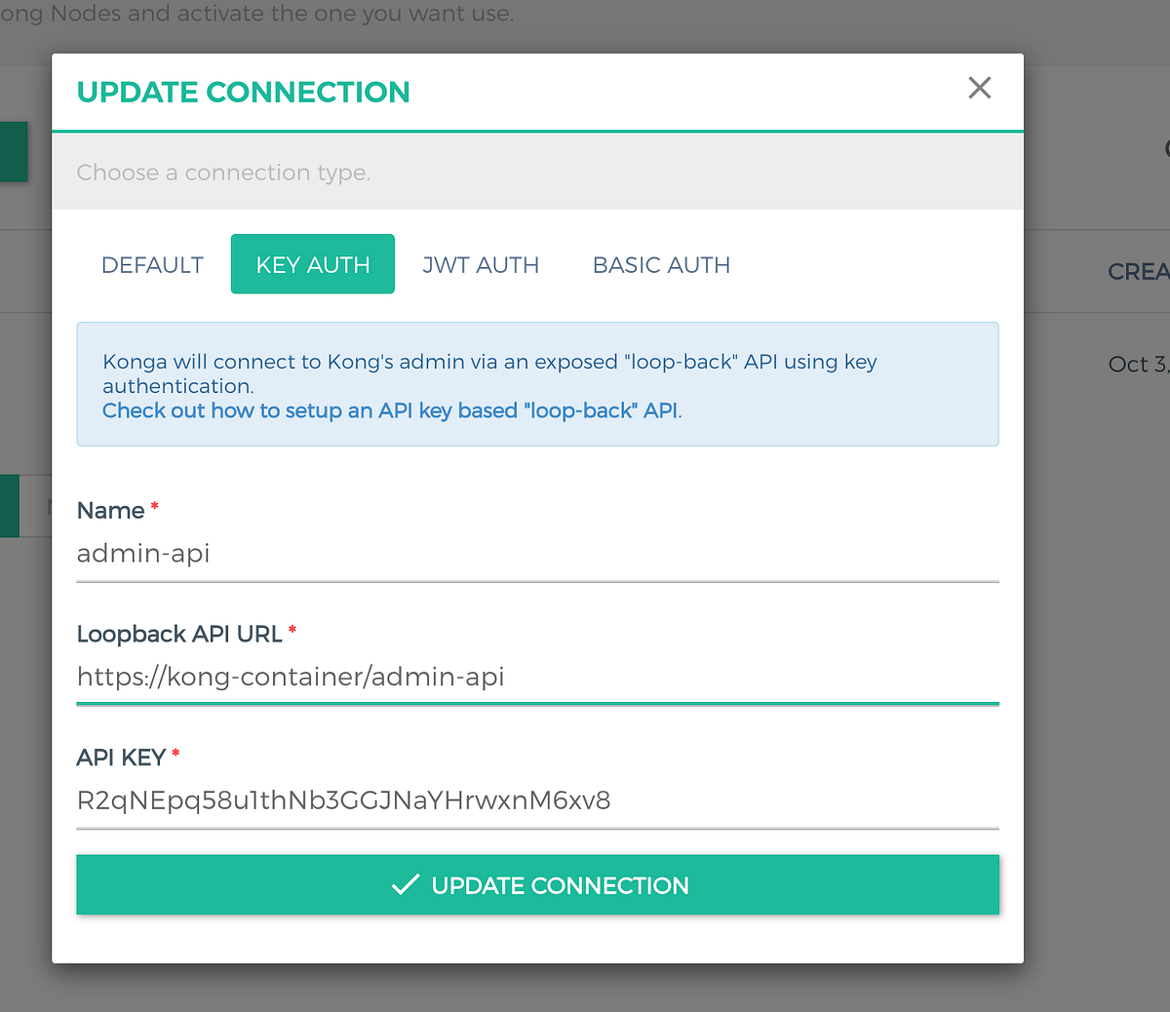Screen dimensions: 1170x1012
Task: Select the Loopback API URL input field
Action: point(536,677)
